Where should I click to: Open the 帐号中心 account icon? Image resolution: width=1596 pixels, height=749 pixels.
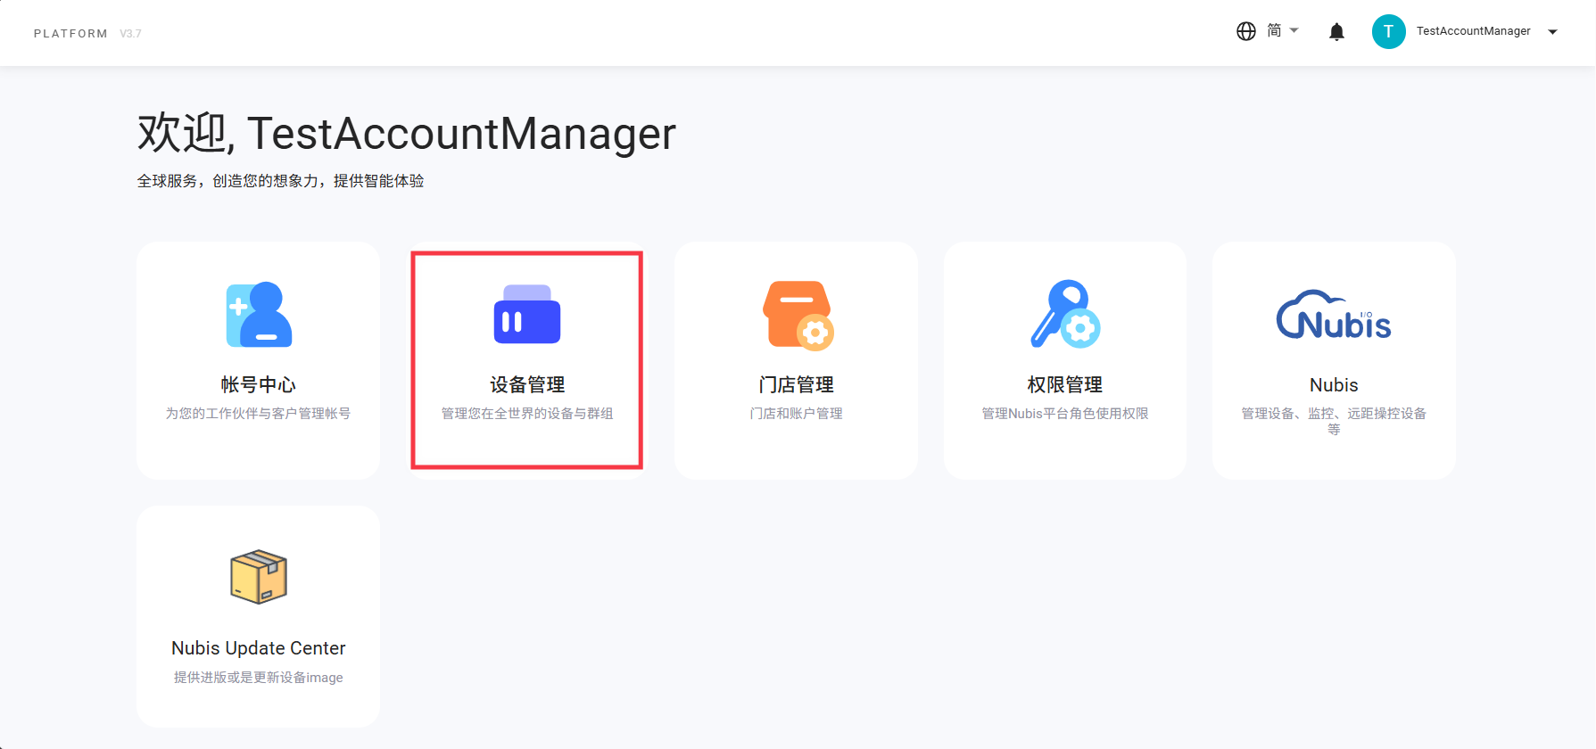coord(259,315)
